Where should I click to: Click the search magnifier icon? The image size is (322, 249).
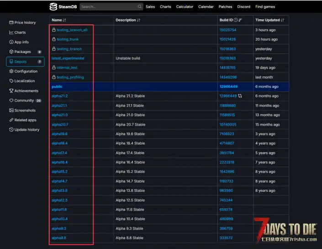(x=139, y=6)
